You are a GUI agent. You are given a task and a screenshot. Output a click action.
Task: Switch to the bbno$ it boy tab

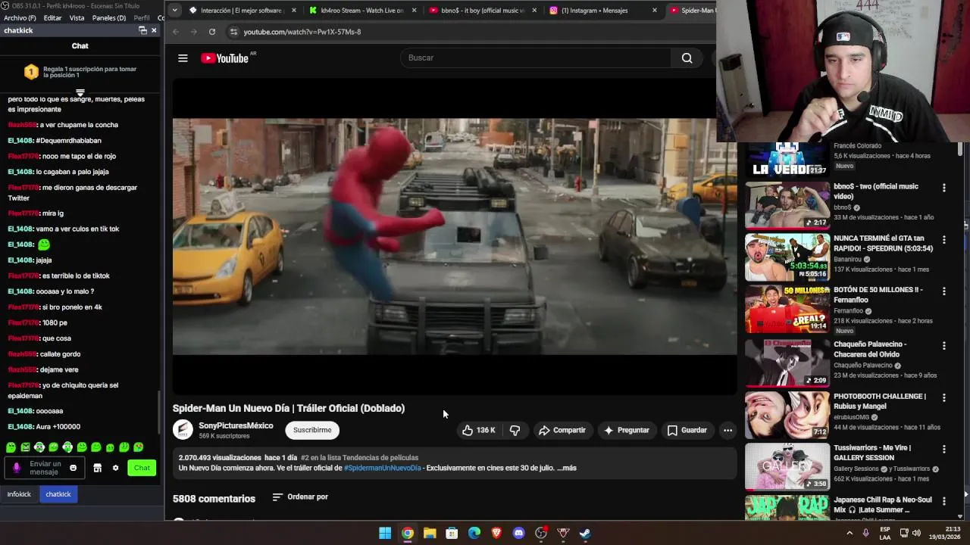tap(482, 11)
